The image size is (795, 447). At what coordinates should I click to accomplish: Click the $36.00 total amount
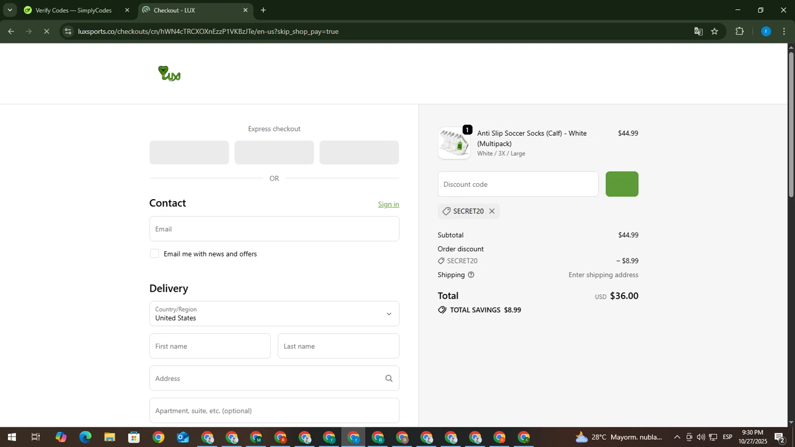pyautogui.click(x=624, y=296)
